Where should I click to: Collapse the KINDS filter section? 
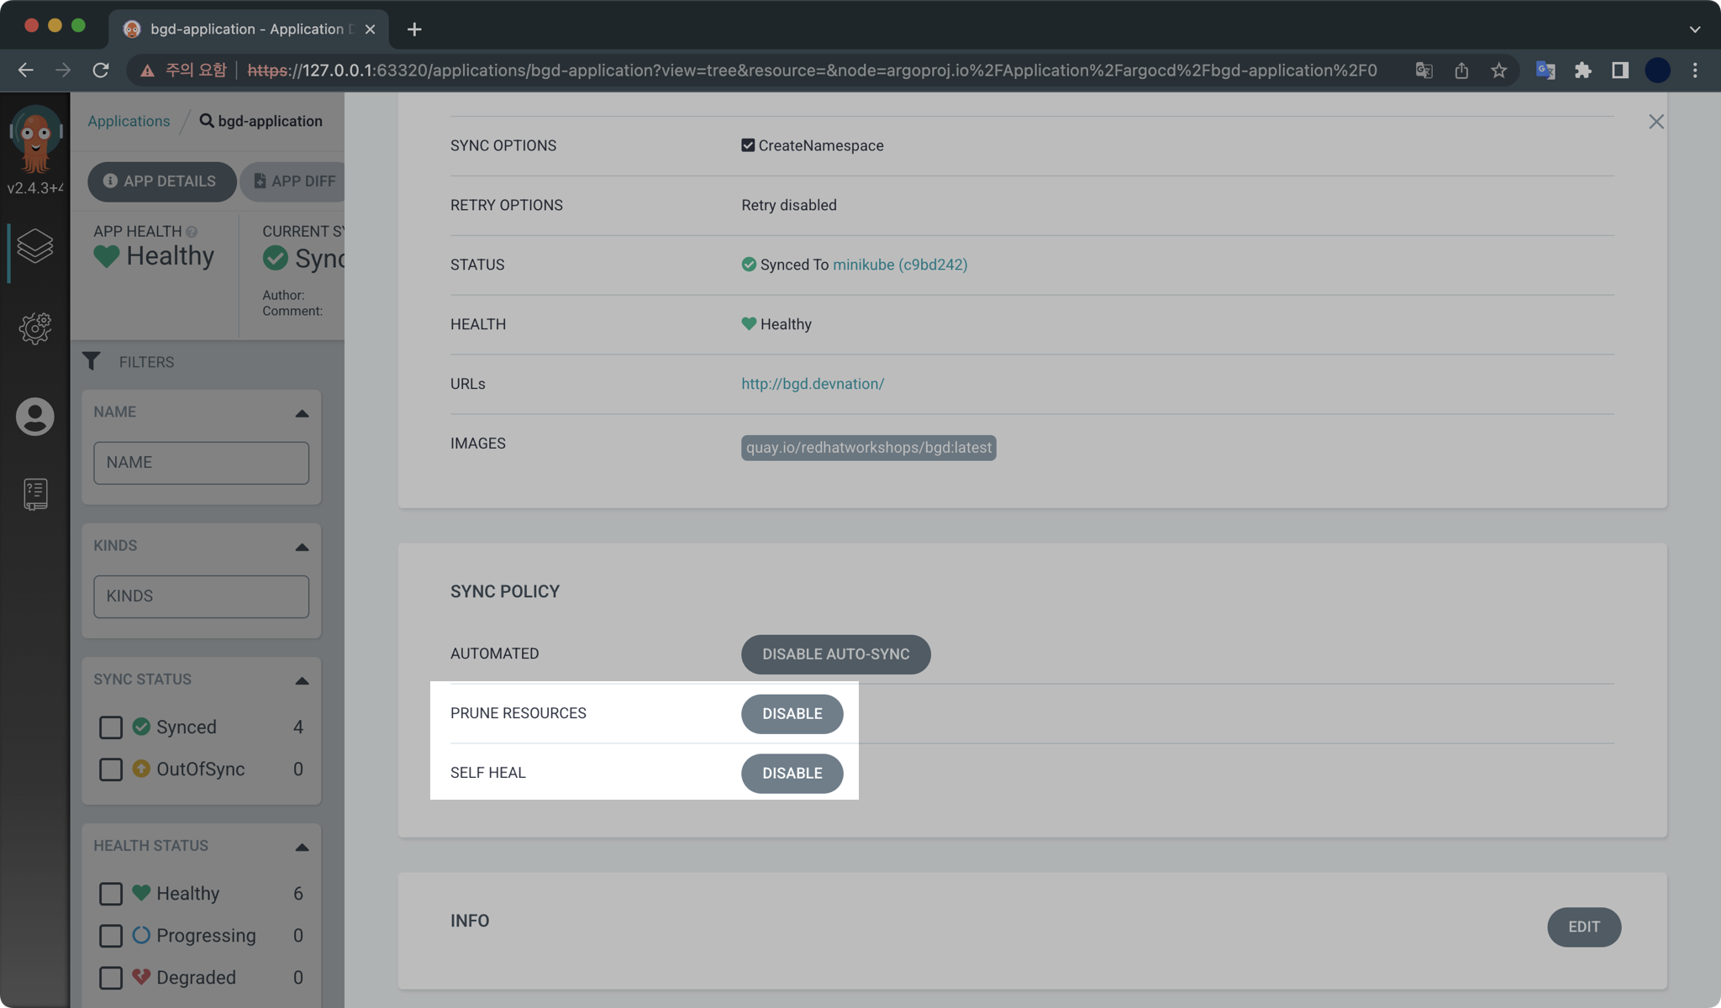pos(302,547)
